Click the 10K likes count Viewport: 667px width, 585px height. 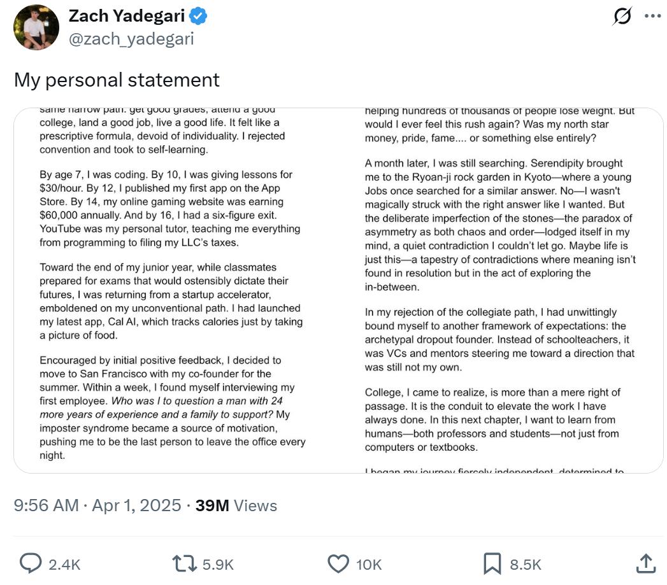369,565
